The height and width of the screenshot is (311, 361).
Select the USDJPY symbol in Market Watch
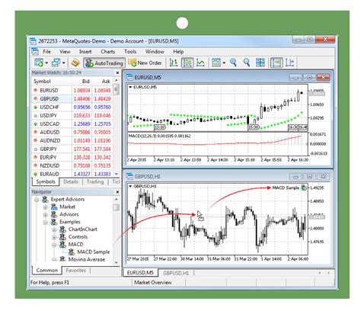point(48,116)
